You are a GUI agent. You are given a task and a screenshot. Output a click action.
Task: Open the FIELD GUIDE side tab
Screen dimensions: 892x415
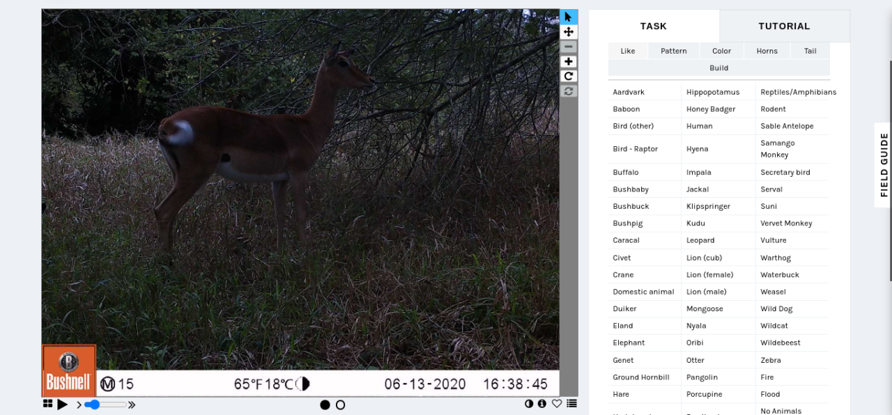[x=884, y=165]
